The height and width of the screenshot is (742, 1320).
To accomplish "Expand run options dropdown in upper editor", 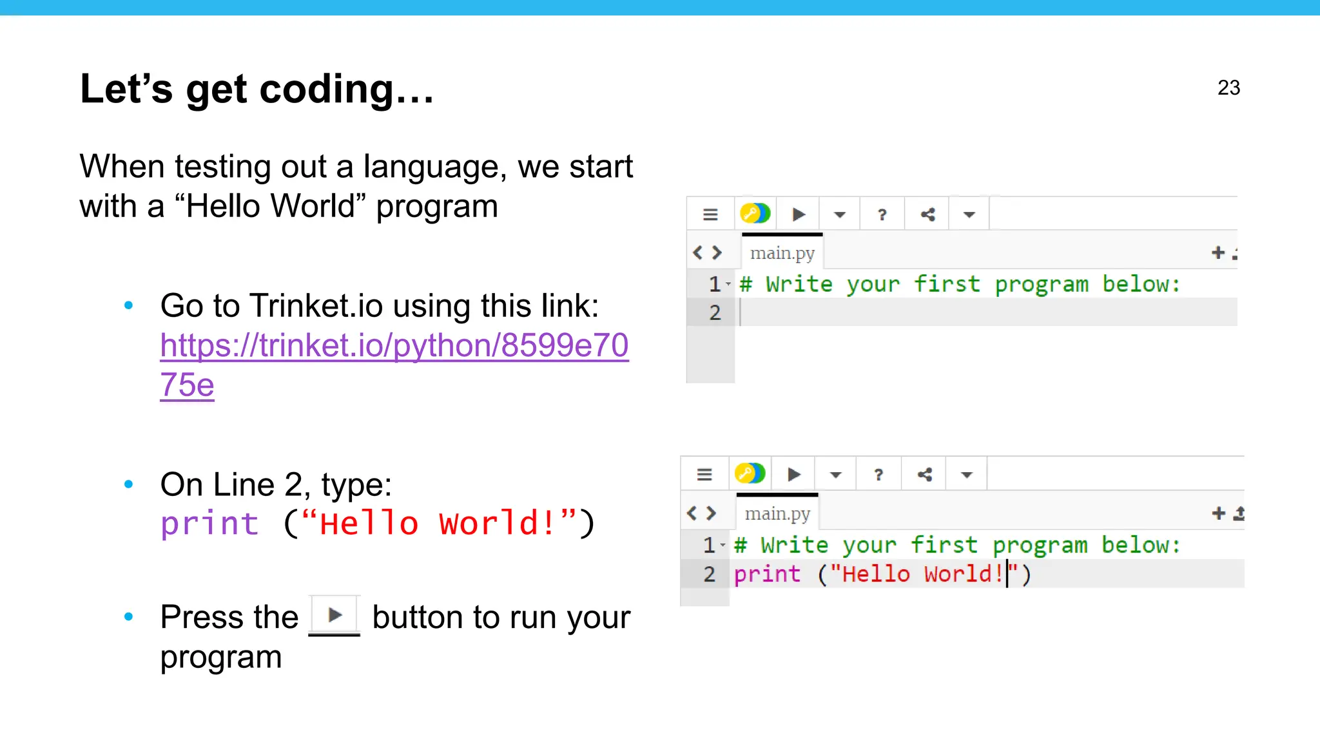I will [839, 214].
